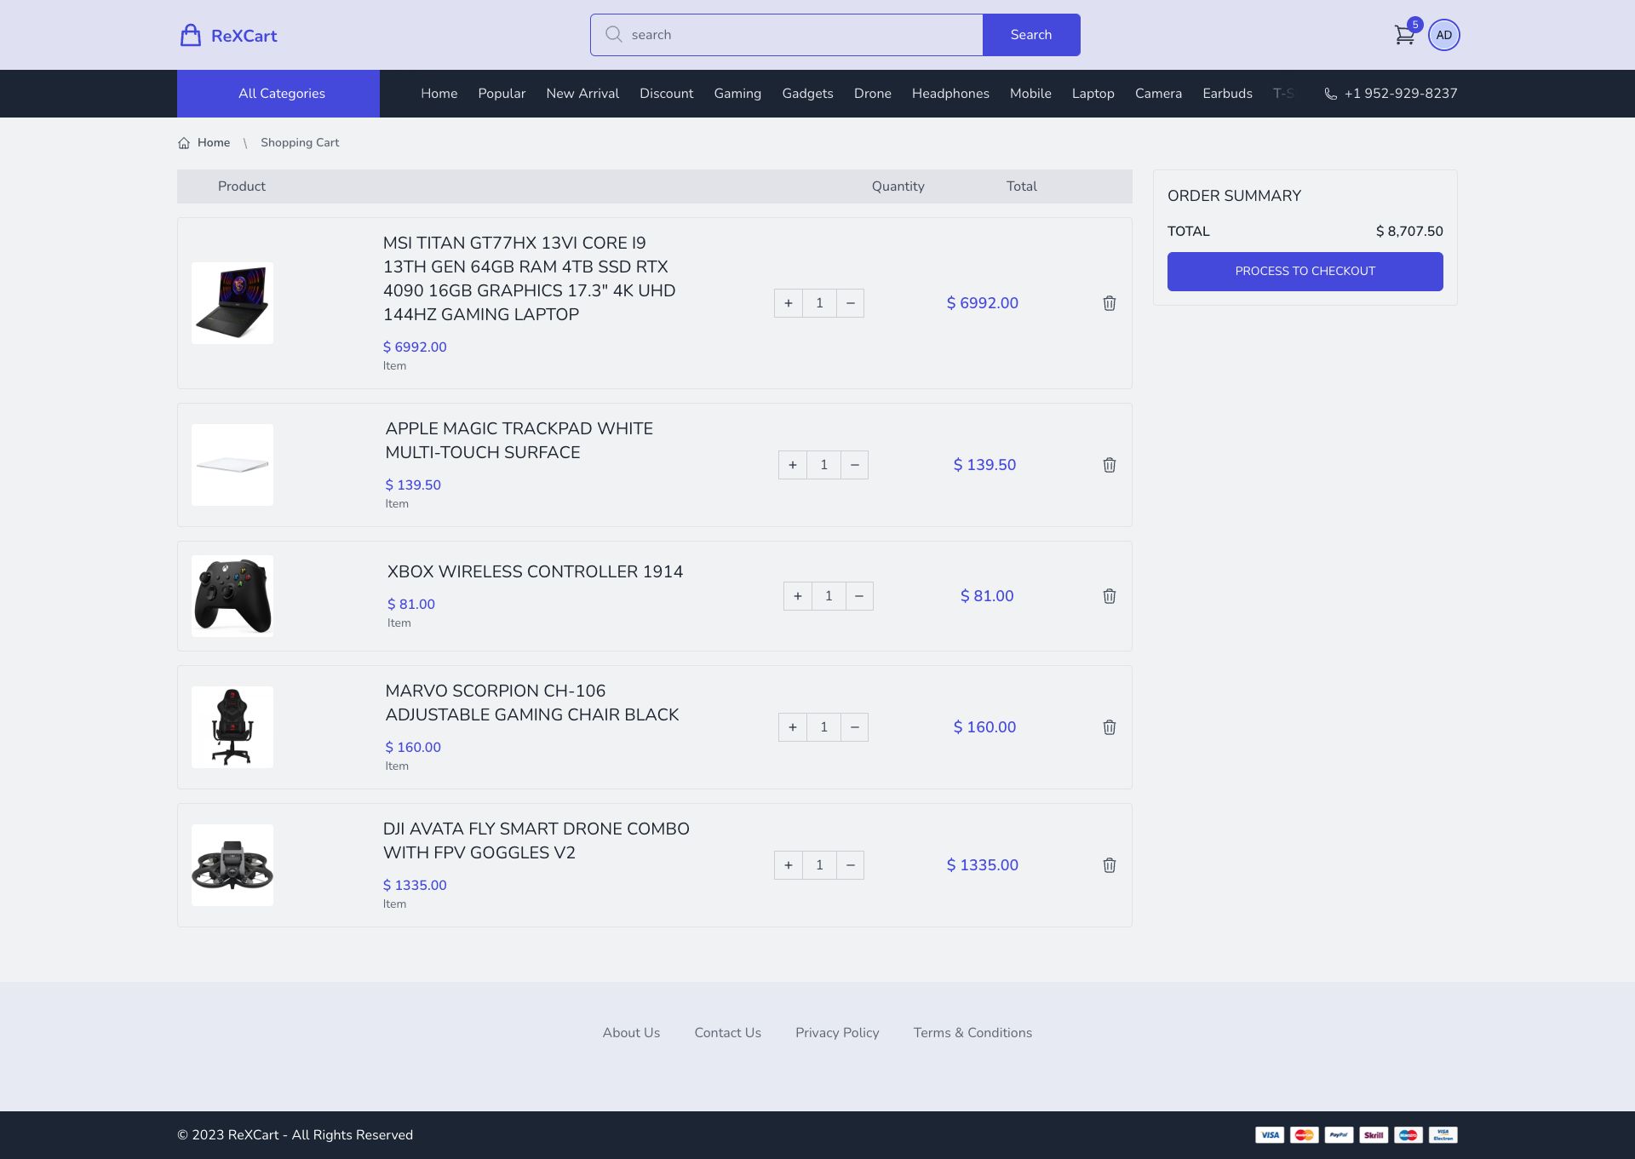1635x1159 pixels.
Task: Click the AD user avatar
Action: pos(1443,35)
